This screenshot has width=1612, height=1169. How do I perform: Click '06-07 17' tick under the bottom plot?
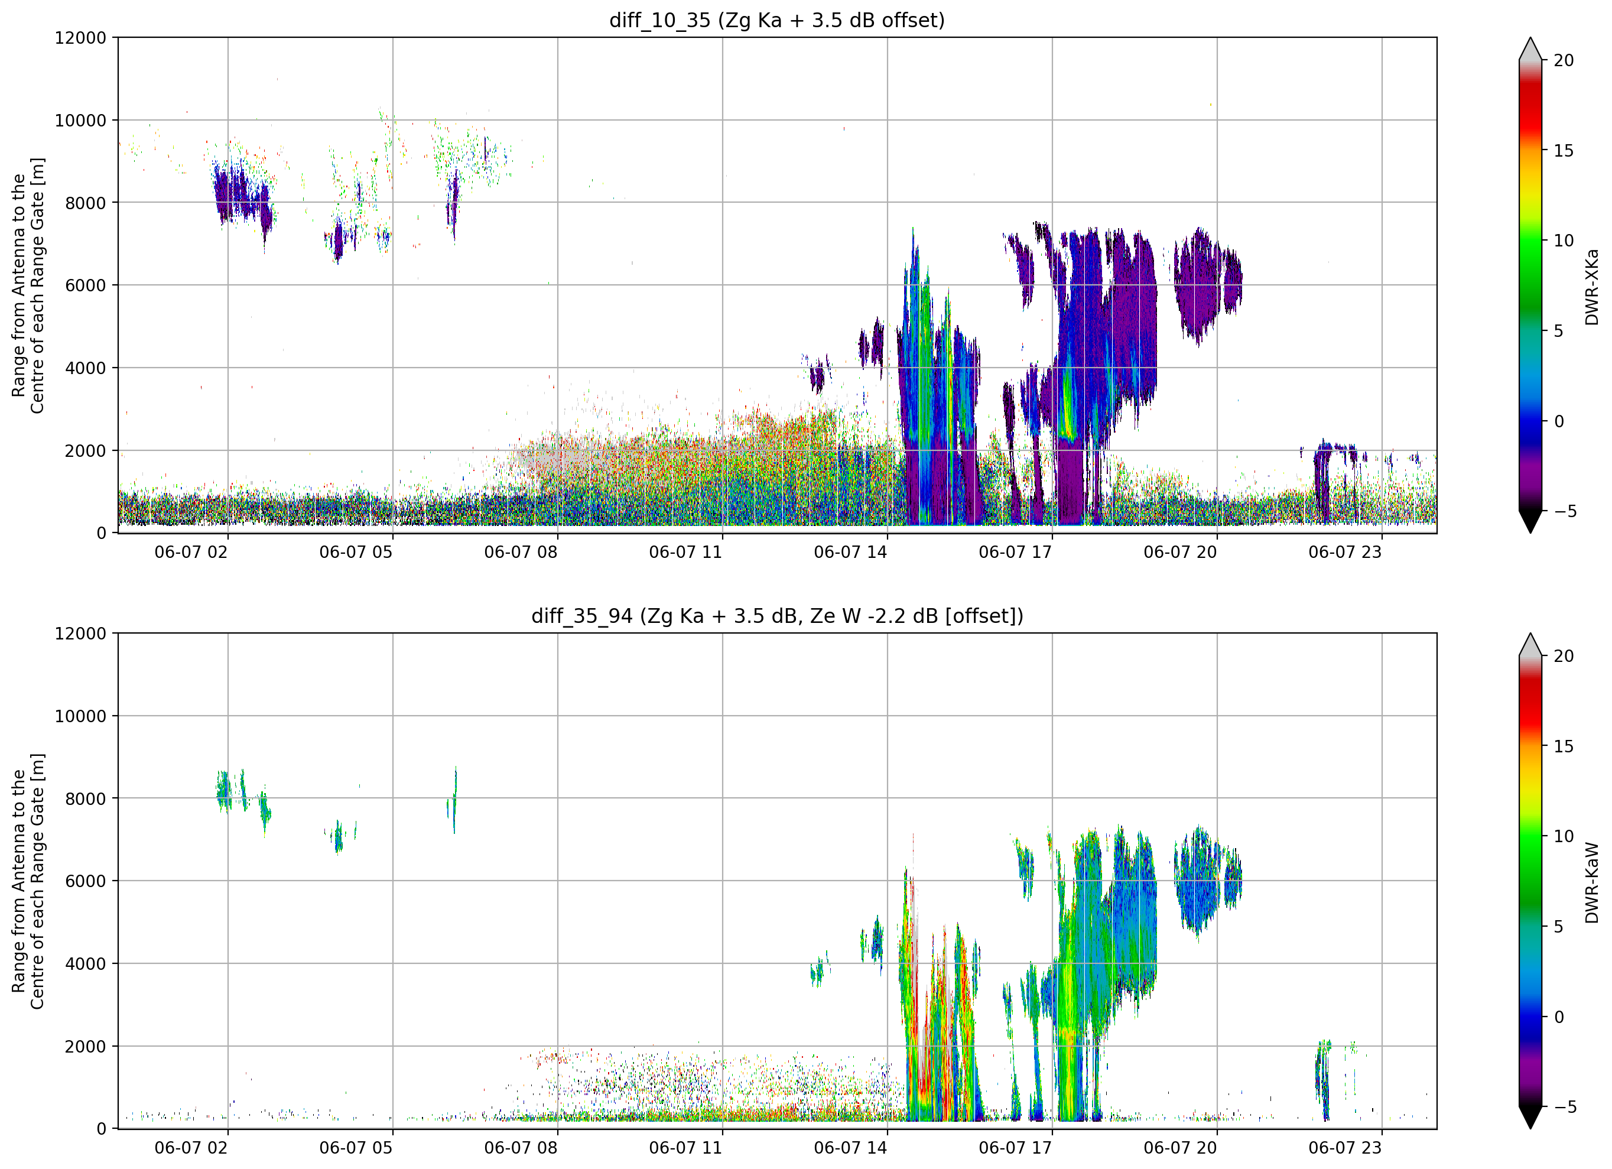1016,1148
